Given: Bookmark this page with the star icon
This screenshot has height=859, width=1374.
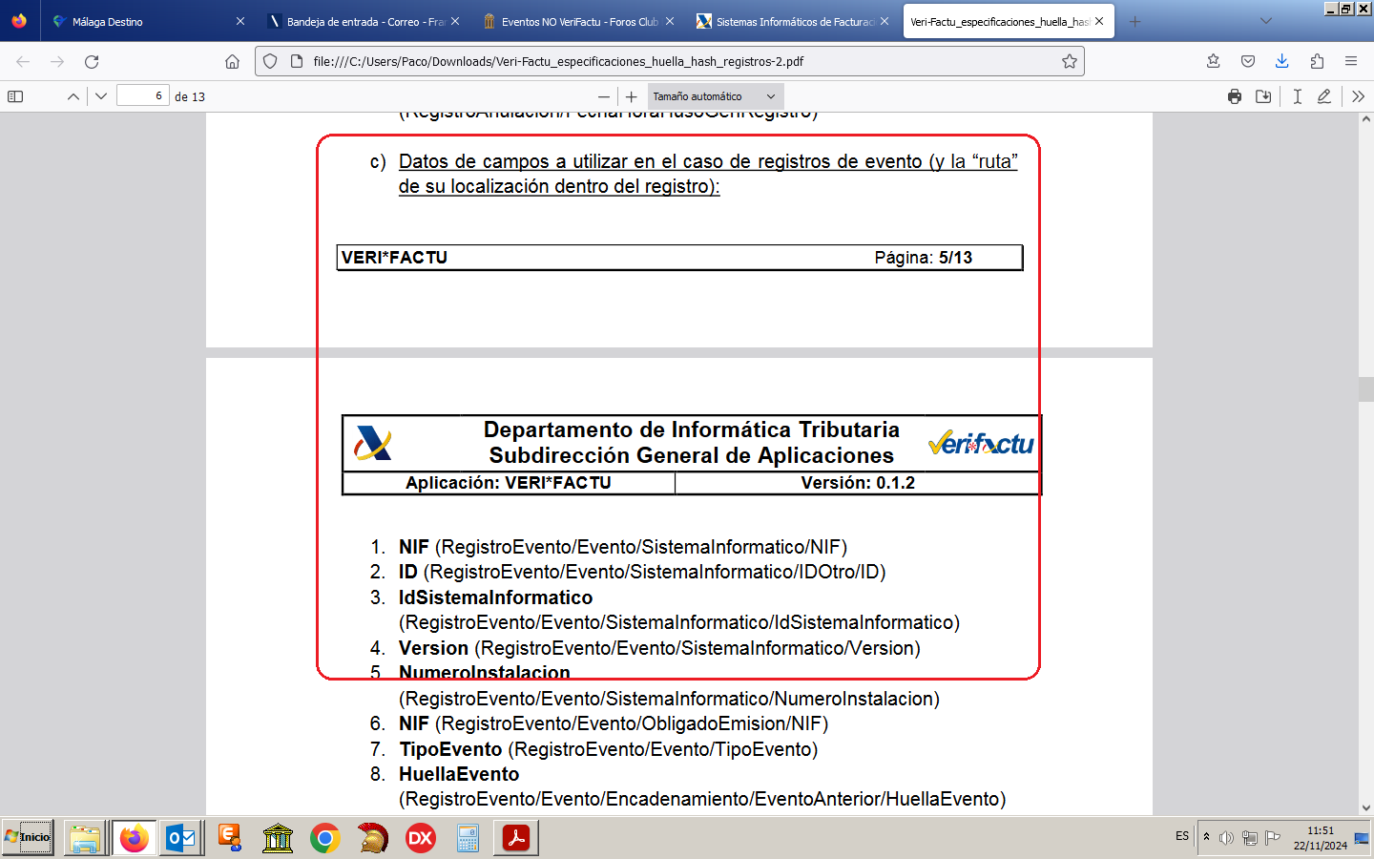Looking at the screenshot, I should click(1070, 61).
